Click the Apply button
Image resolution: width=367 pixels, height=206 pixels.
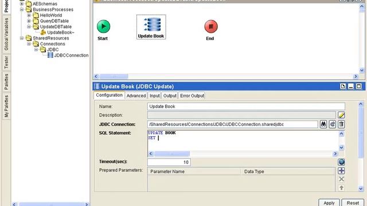pyautogui.click(x=329, y=203)
